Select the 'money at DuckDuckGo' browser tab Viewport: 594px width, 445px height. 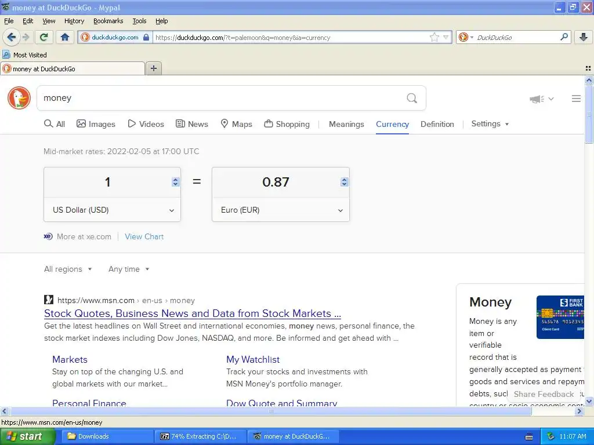pyautogui.click(x=73, y=68)
